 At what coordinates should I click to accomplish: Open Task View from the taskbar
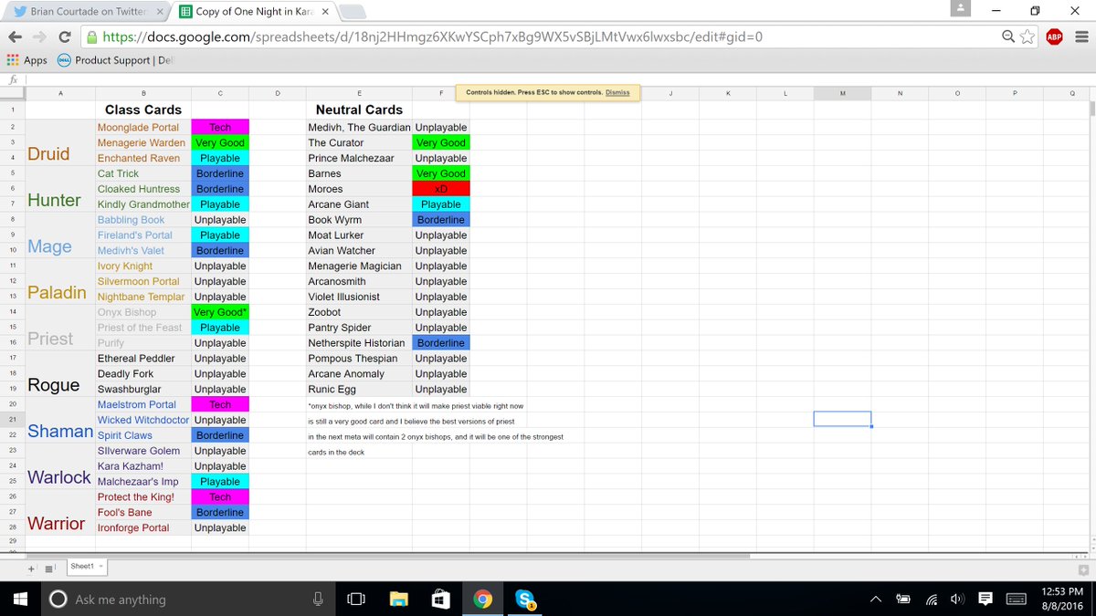click(355, 600)
